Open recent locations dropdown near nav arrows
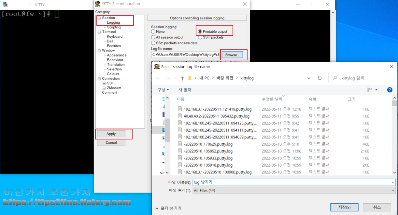Image resolution: width=398 pixels, height=215 pixels. [176, 78]
